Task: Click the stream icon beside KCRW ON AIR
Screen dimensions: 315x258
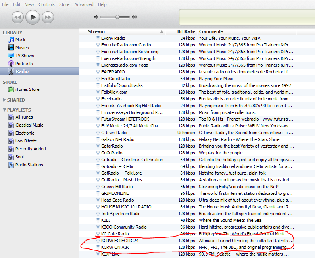Action: [x=98, y=247]
